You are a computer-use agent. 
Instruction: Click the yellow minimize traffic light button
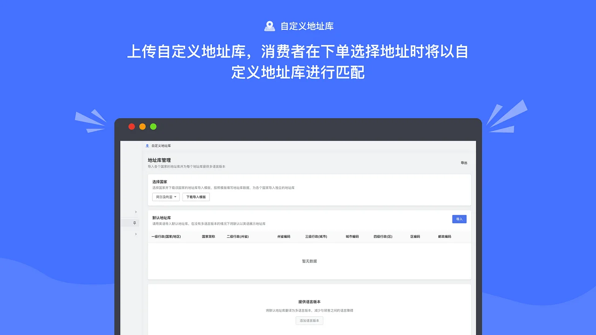coord(142,126)
